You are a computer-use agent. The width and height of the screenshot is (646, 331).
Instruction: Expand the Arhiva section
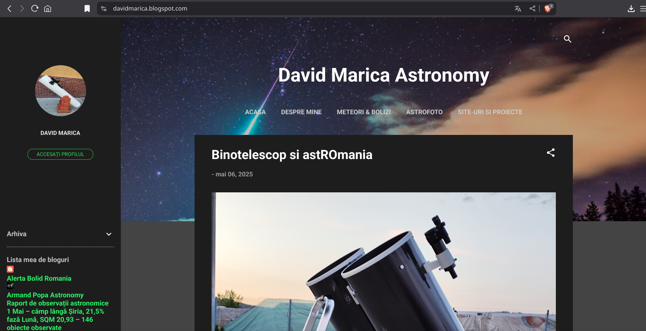tap(109, 234)
